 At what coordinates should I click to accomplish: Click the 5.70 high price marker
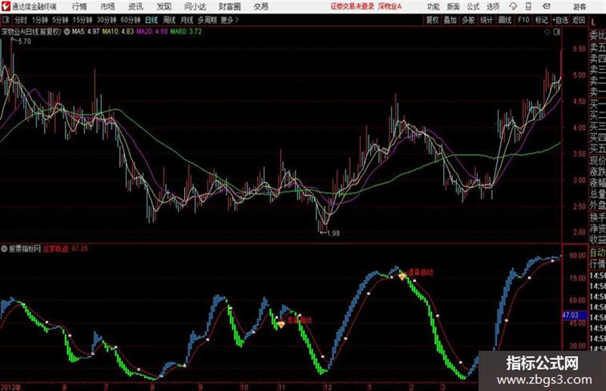tap(24, 42)
